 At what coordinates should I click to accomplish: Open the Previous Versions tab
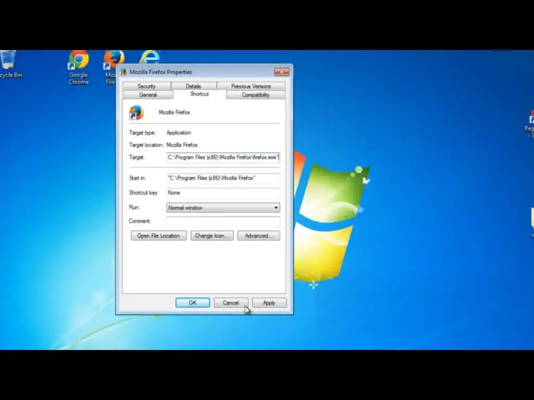click(x=251, y=86)
